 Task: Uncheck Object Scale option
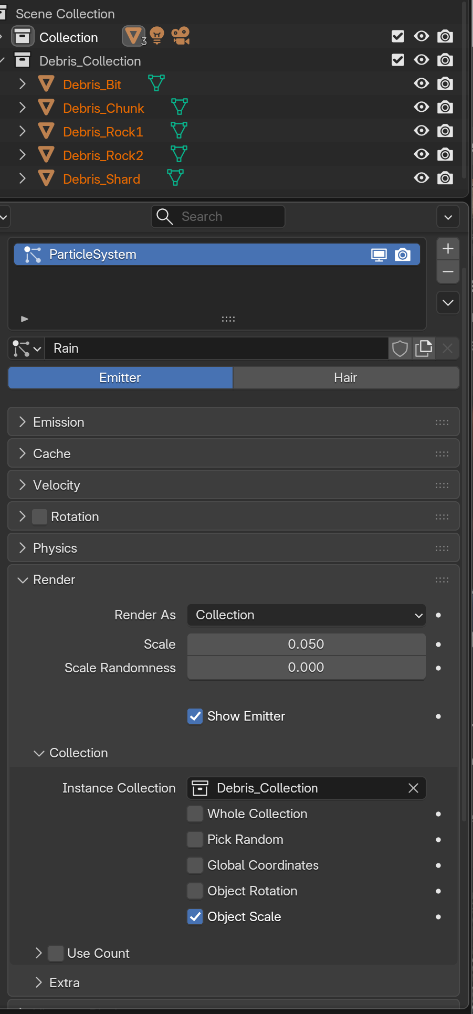pyautogui.click(x=195, y=917)
